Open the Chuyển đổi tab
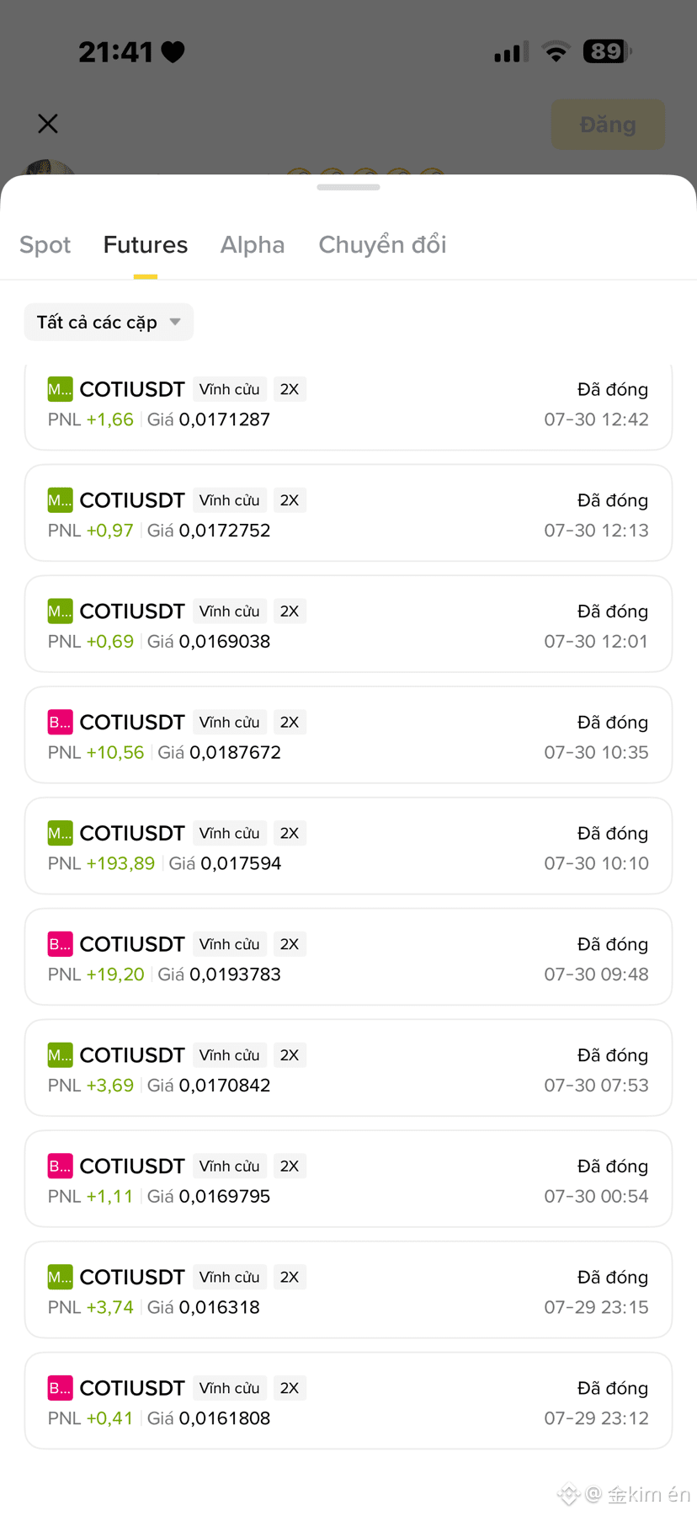Viewport: 697px width, 1516px height. pos(382,245)
